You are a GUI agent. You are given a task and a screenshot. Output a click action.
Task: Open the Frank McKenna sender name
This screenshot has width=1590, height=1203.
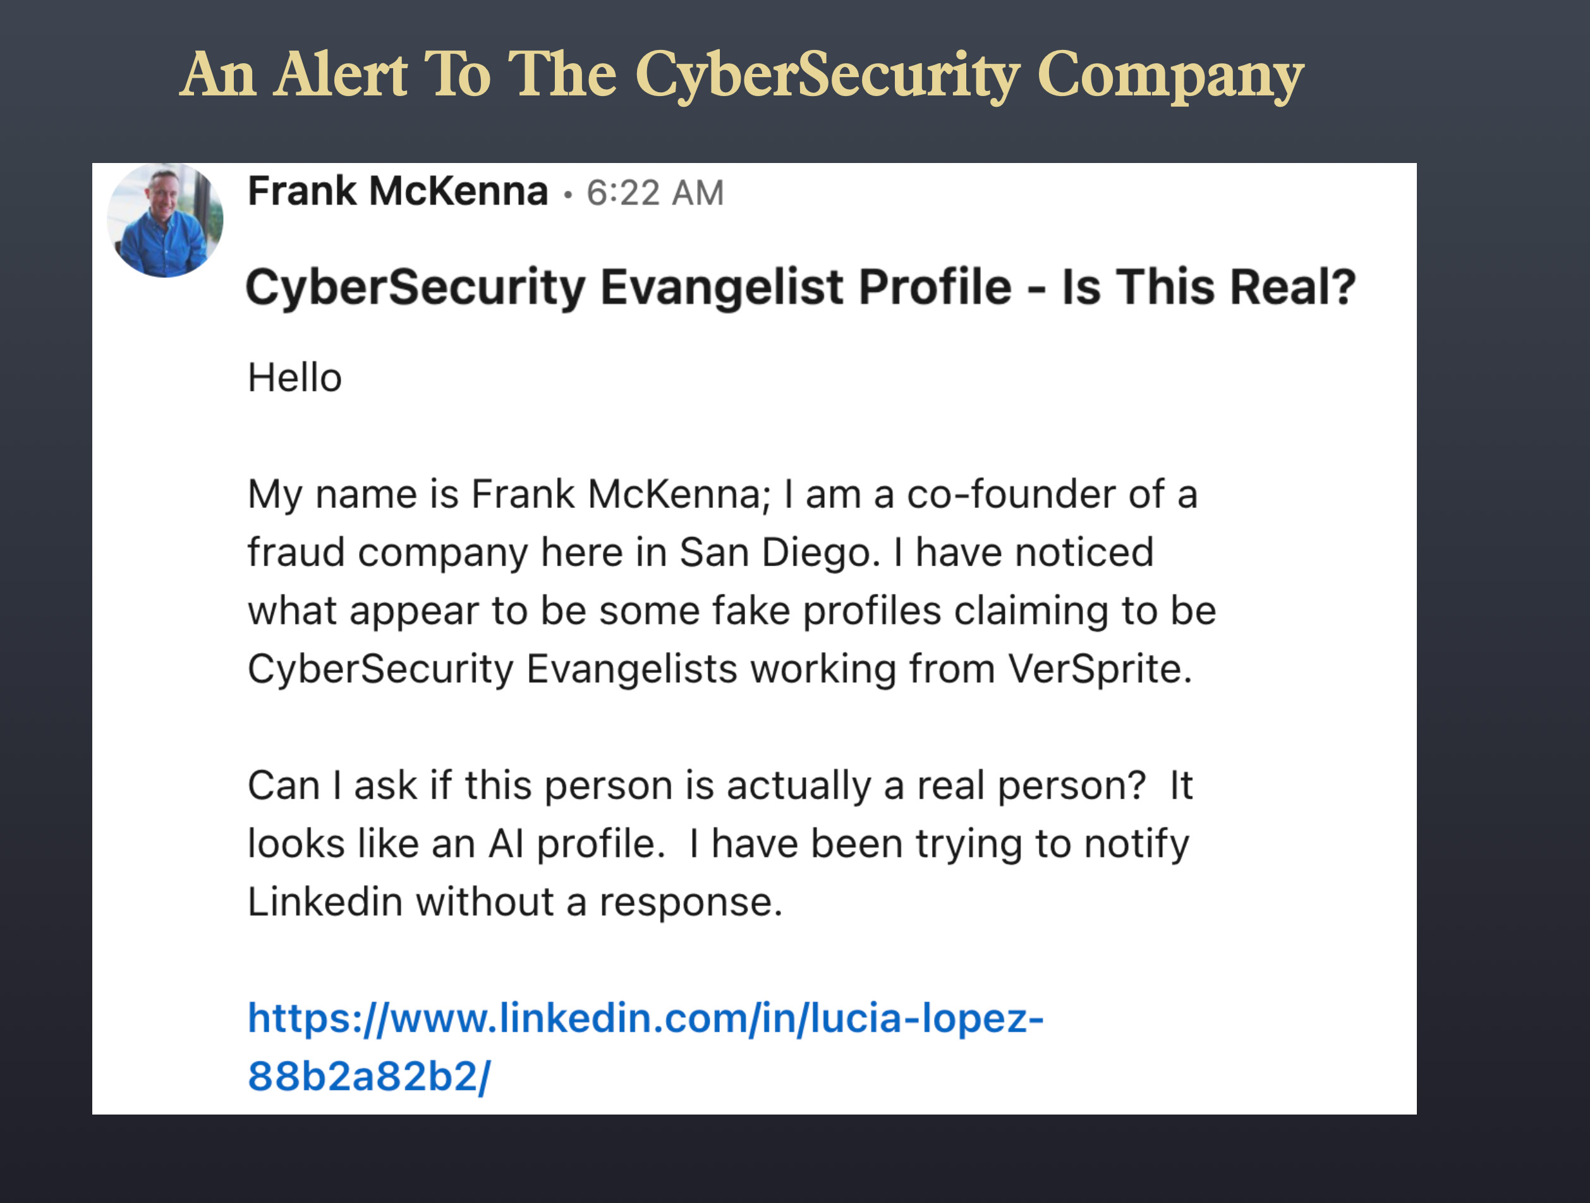point(397,192)
